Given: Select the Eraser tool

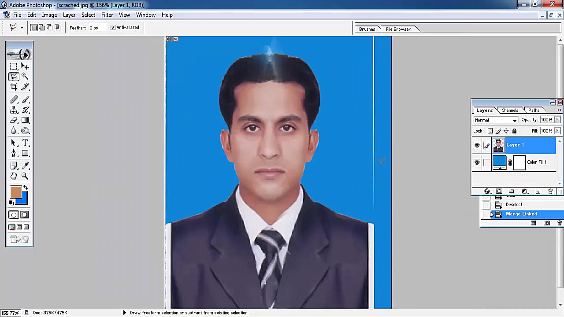Looking at the screenshot, I should tap(14, 120).
